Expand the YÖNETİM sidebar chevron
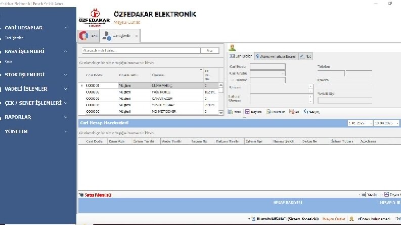401x225 pixels. 66,132
